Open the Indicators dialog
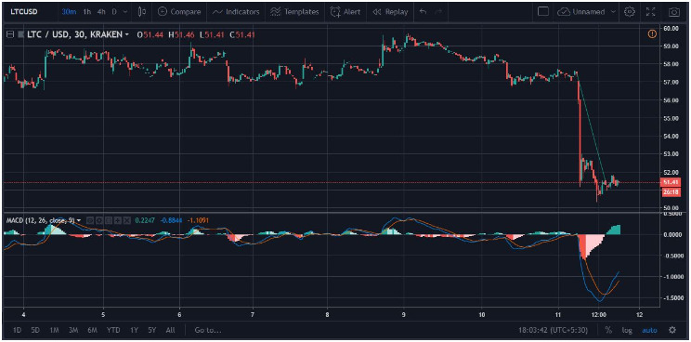691x342 pixels. pos(236,12)
